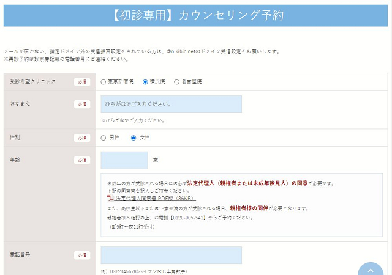This screenshot has height=275, width=392.
Task: Click the 受診希望クリニック row label
Action: click(x=32, y=81)
